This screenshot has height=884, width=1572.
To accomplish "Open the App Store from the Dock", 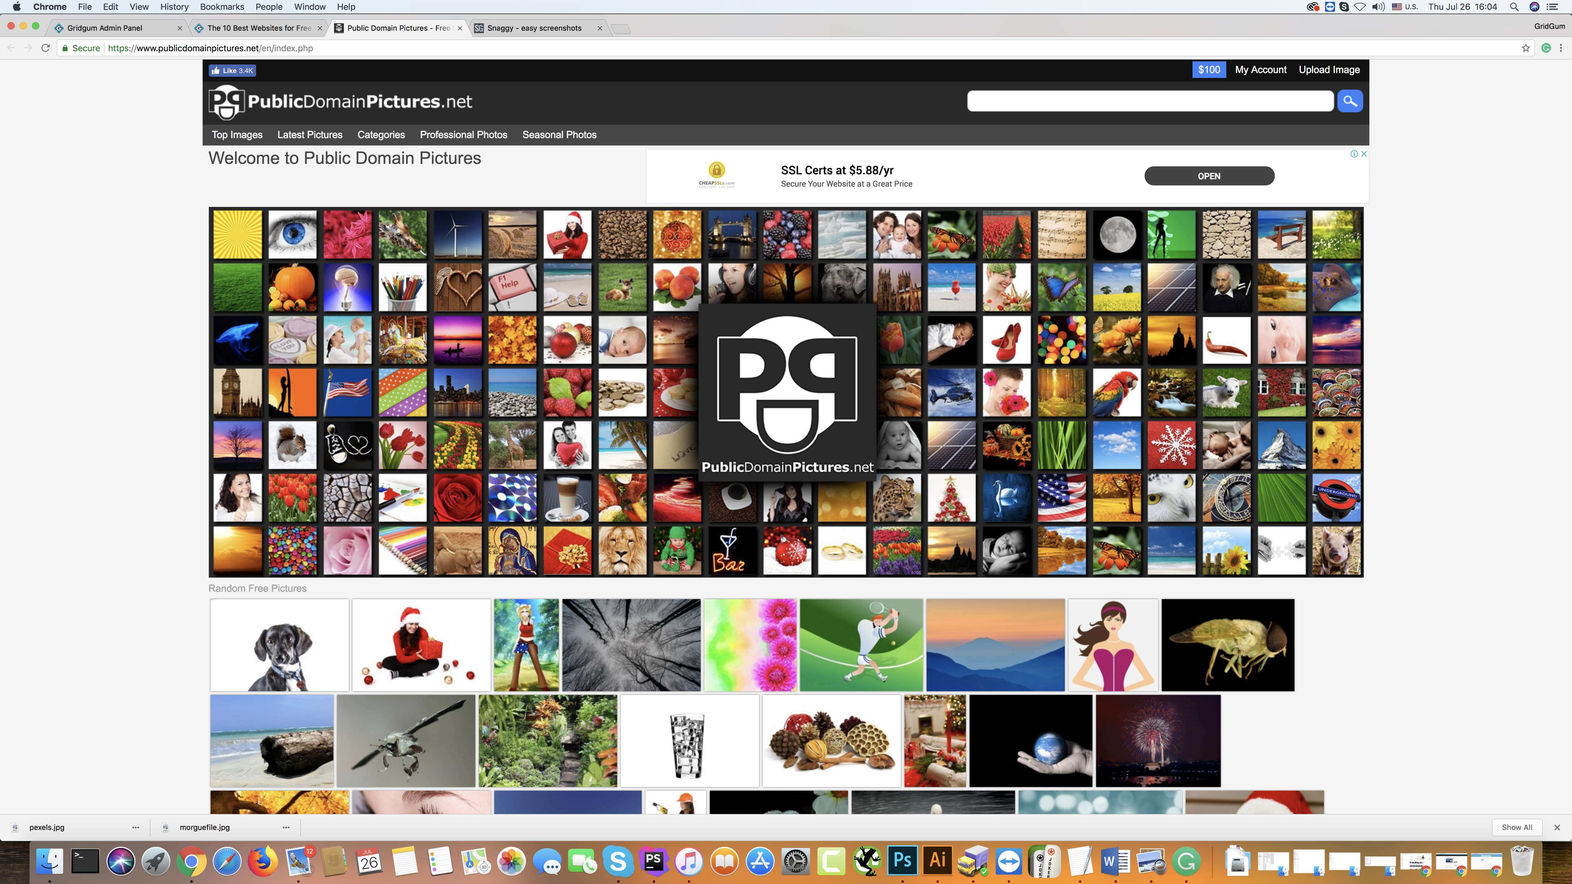I will point(760,861).
